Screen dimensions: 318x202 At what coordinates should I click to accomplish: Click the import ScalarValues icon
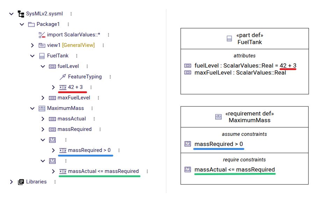[42, 35]
